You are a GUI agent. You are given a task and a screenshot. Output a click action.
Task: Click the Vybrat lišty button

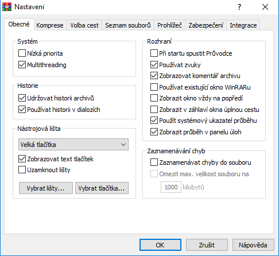(46, 188)
